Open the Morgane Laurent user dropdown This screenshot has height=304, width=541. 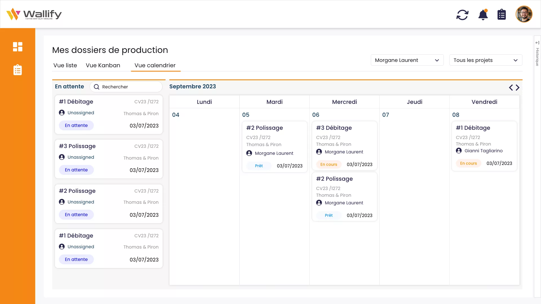(x=407, y=60)
